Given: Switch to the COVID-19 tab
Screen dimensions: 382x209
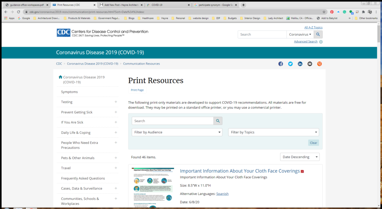Looking at the screenshot, I should (x=168, y=5).
